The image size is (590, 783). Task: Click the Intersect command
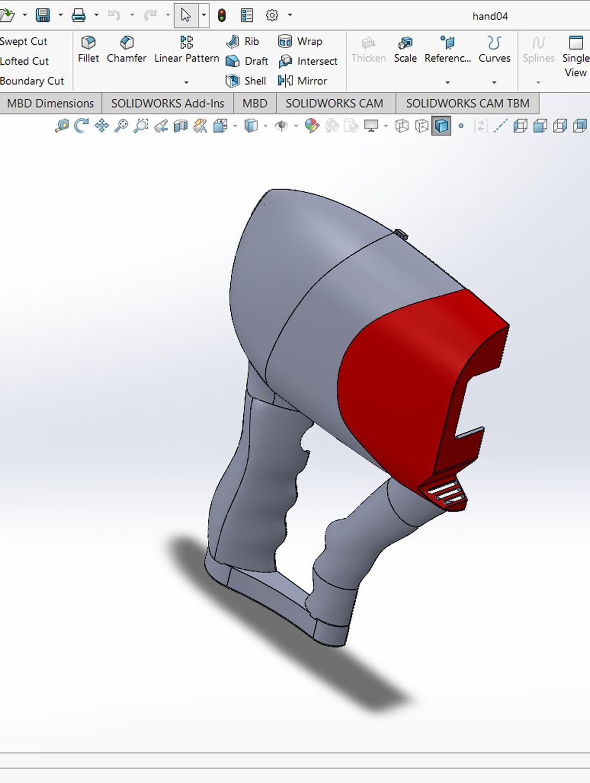pos(309,61)
